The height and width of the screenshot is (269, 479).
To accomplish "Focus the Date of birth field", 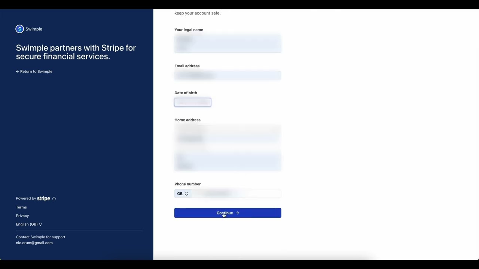I will click(193, 102).
